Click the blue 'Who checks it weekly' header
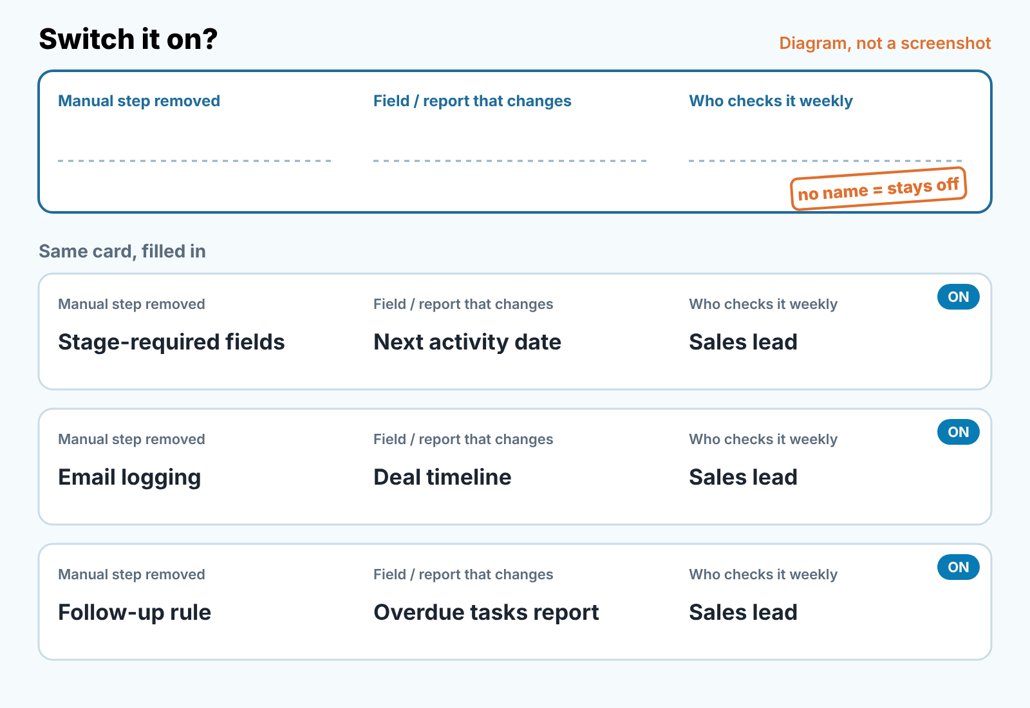The width and height of the screenshot is (1030, 708). point(771,101)
